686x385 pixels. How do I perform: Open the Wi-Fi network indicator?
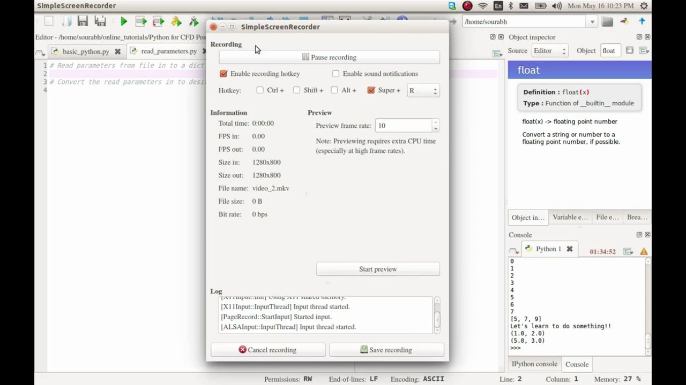pyautogui.click(x=483, y=6)
